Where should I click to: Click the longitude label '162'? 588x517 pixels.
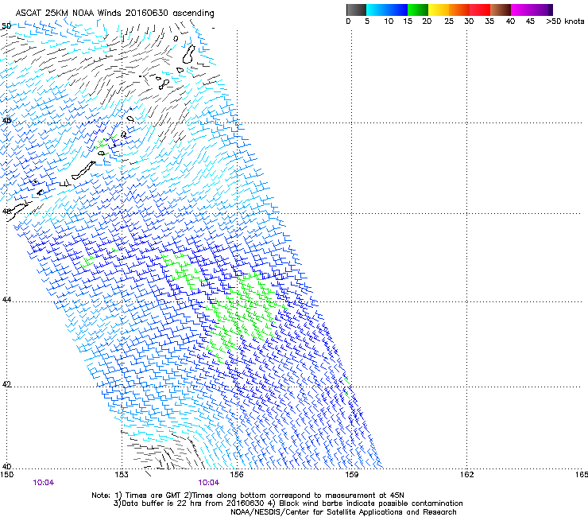[x=466, y=475]
